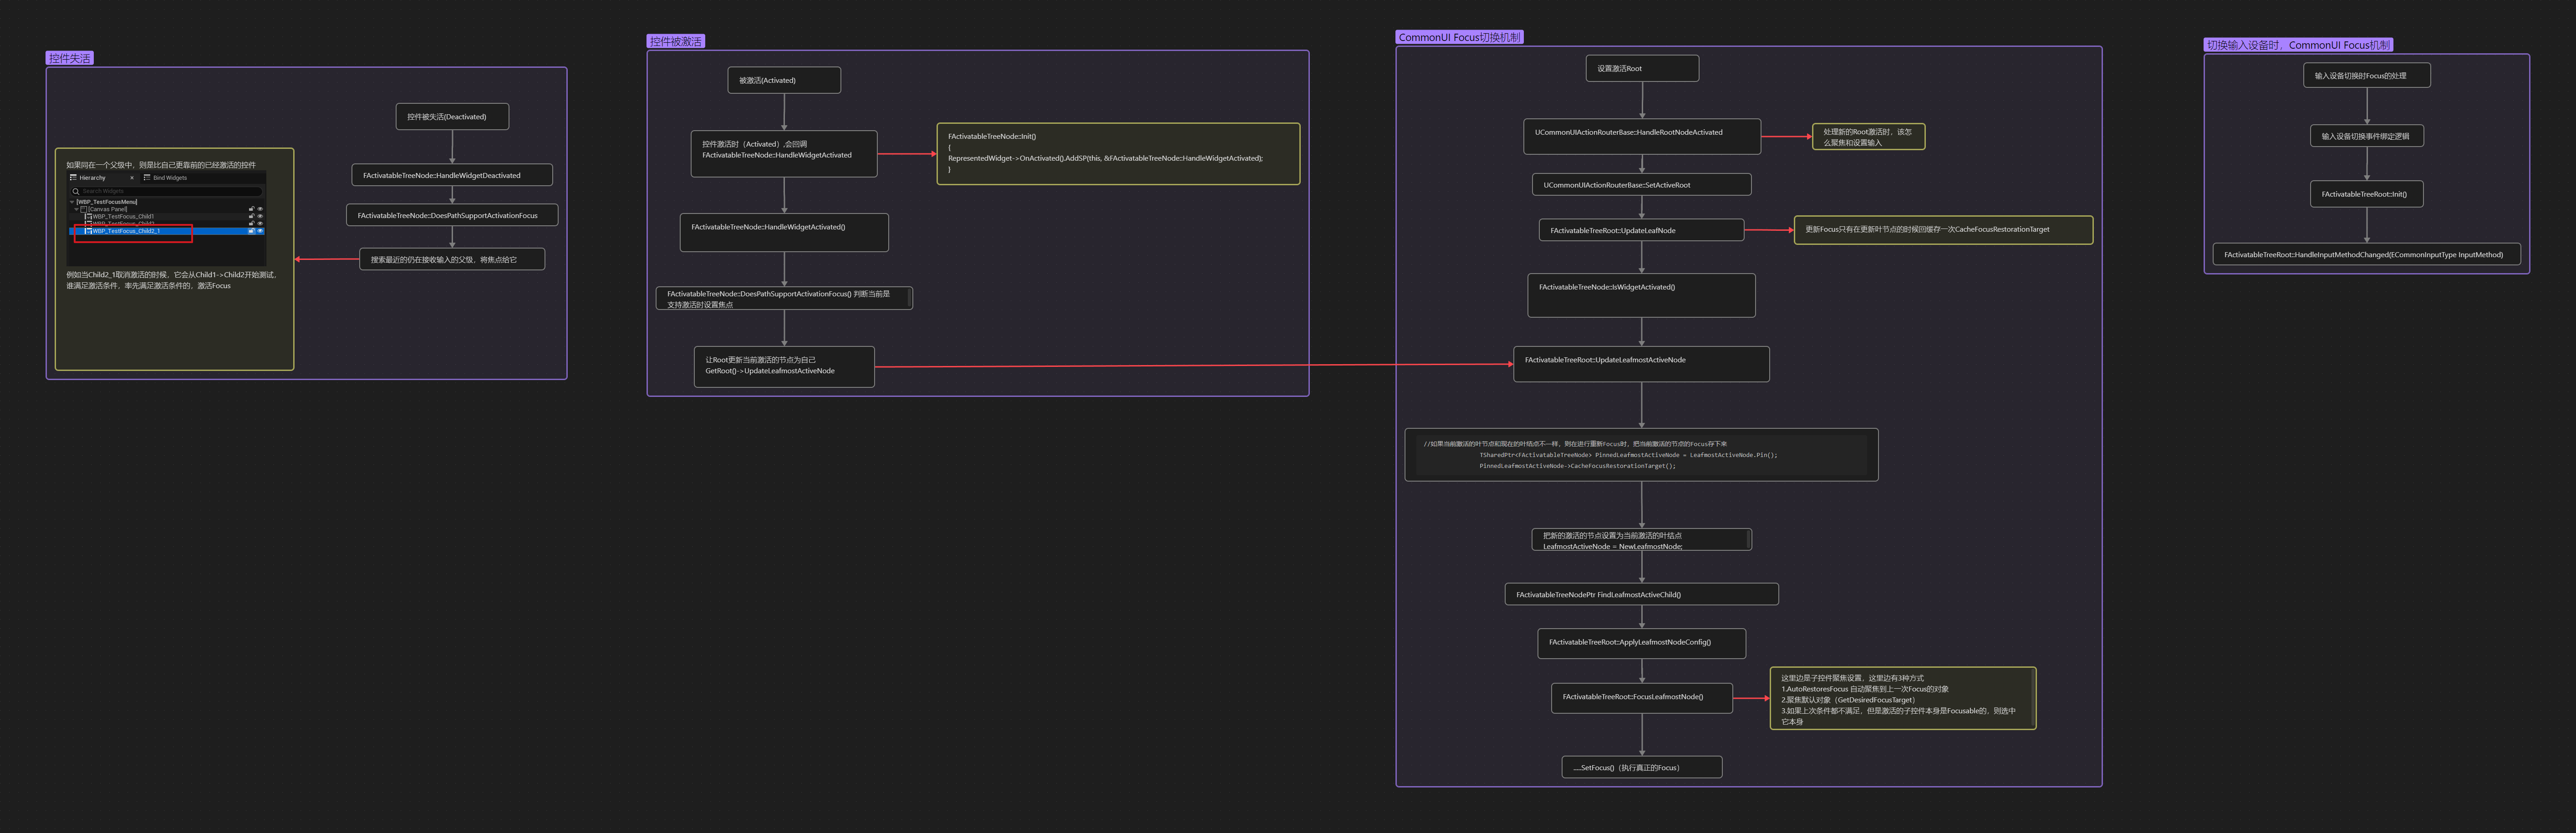
Task: Collapse the WBP_TestFocusMenu tree root
Action: (x=72, y=202)
